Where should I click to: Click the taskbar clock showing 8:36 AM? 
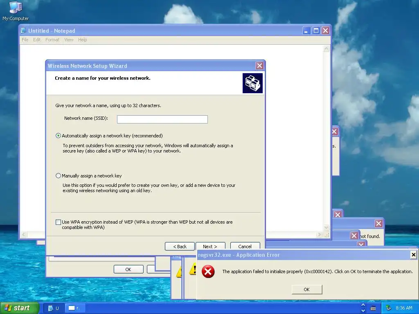404,308
